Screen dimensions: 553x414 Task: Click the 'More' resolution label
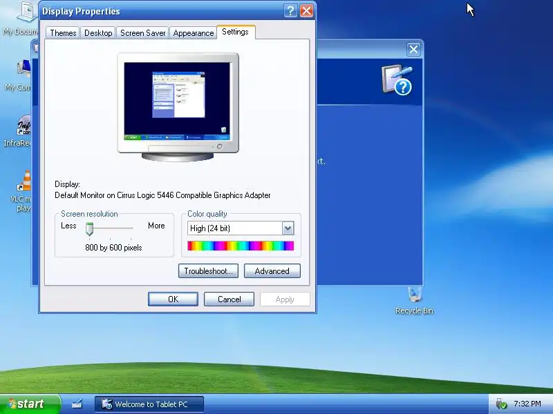156,226
